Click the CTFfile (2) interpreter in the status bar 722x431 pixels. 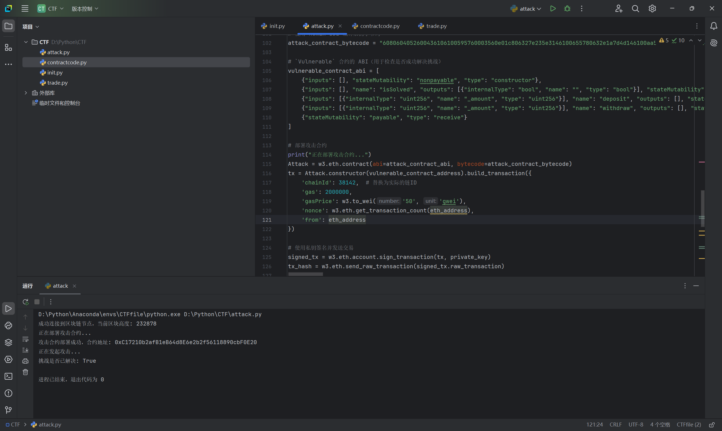(x=689, y=425)
